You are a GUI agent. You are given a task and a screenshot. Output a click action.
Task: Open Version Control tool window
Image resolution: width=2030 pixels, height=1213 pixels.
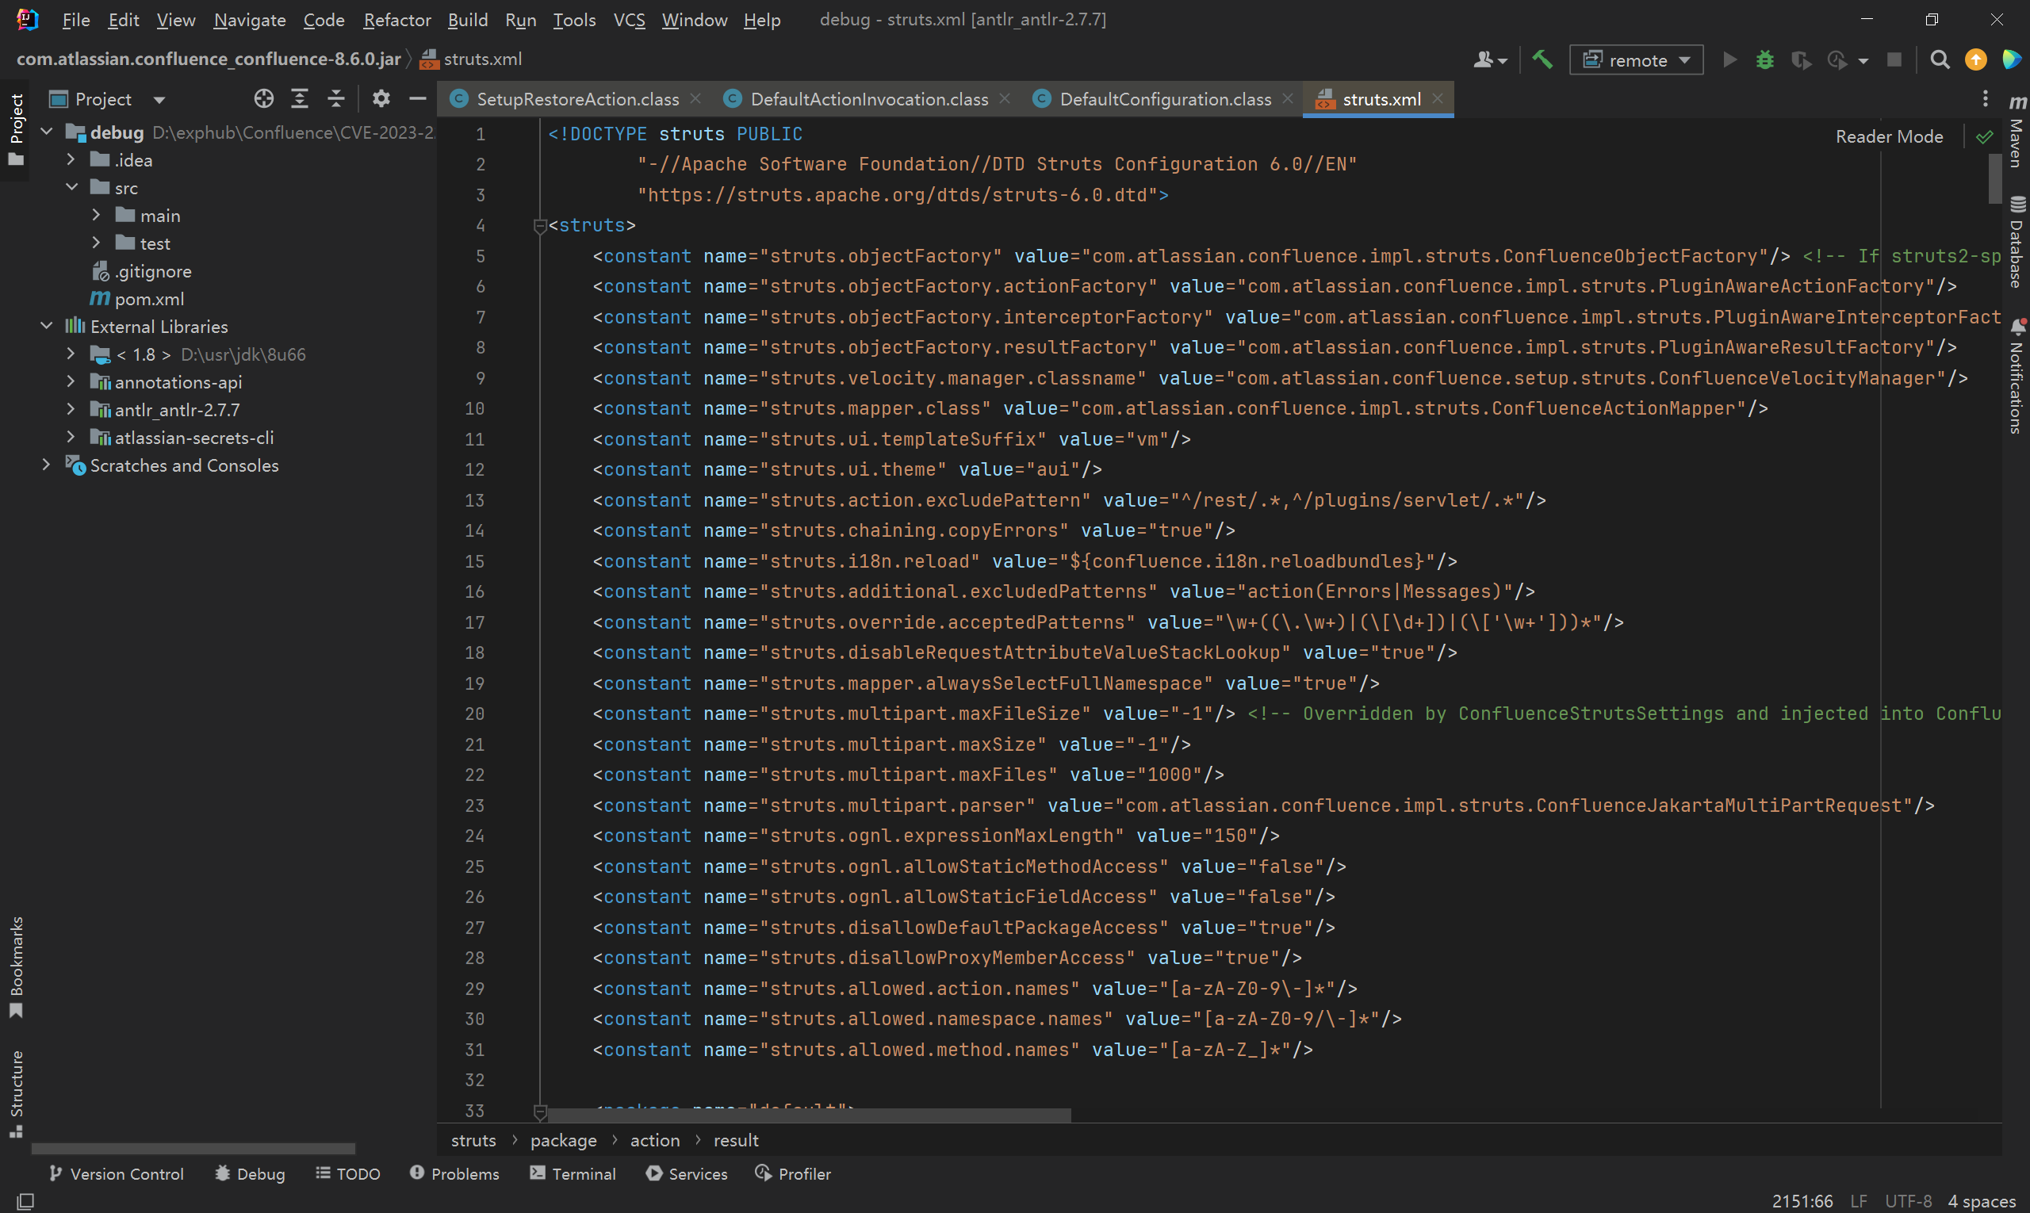pyautogui.click(x=116, y=1174)
